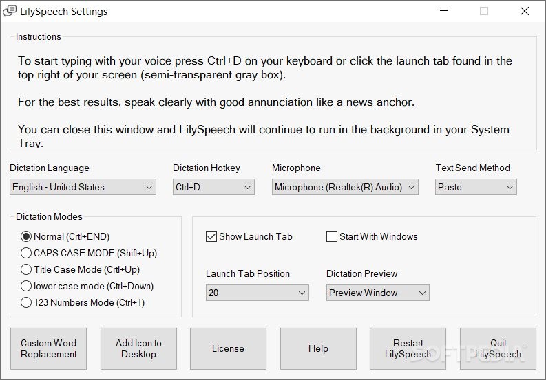The height and width of the screenshot is (380, 546).
Task: Open the License button
Action: pos(228,348)
